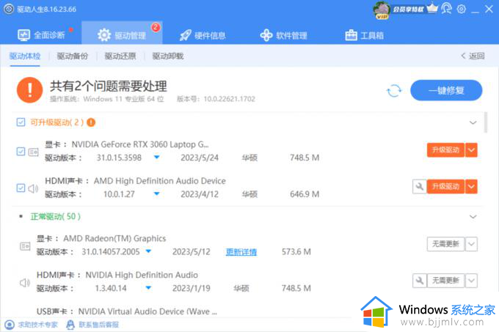The width and height of the screenshot is (499, 332).
Task: Select the 驱动还原 sub-tab
Action: 120,56
